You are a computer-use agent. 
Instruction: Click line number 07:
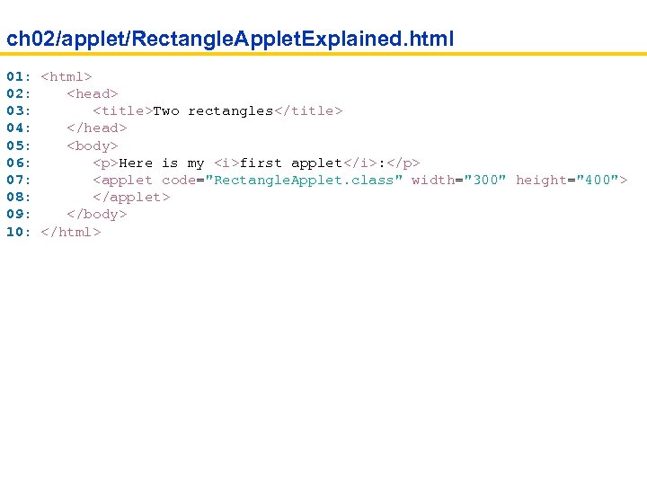[19, 181]
